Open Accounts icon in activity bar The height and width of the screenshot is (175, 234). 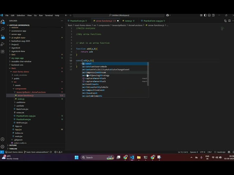click(x=3, y=139)
